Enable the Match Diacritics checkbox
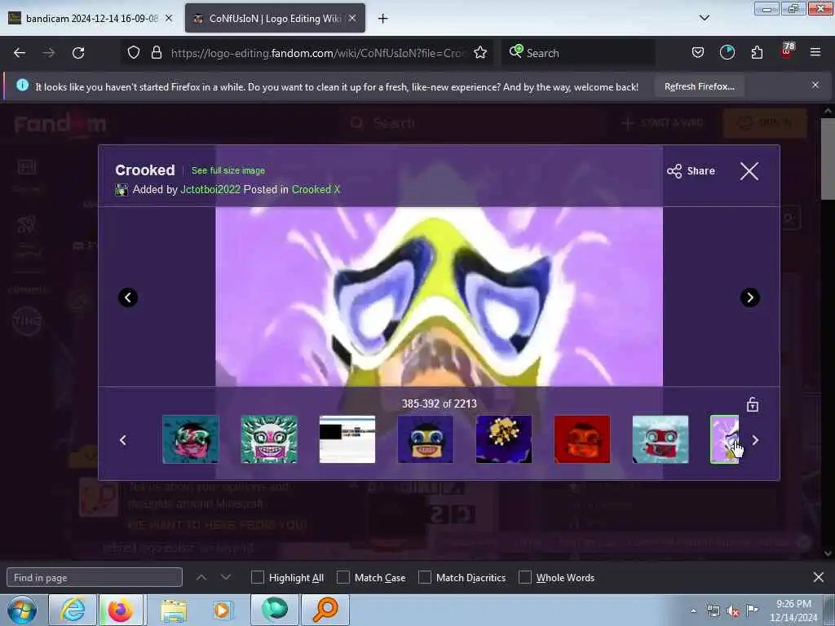The width and height of the screenshot is (835, 626). [x=425, y=577]
